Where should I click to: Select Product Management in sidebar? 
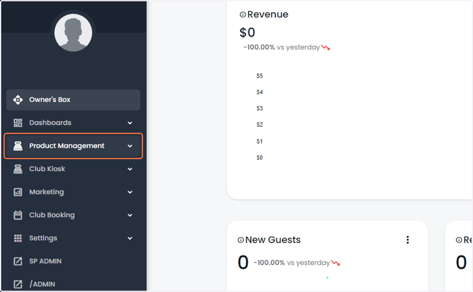(73, 146)
